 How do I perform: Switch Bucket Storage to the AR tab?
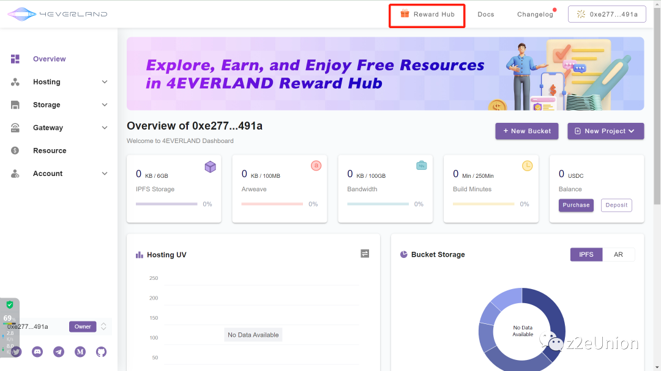pos(618,254)
